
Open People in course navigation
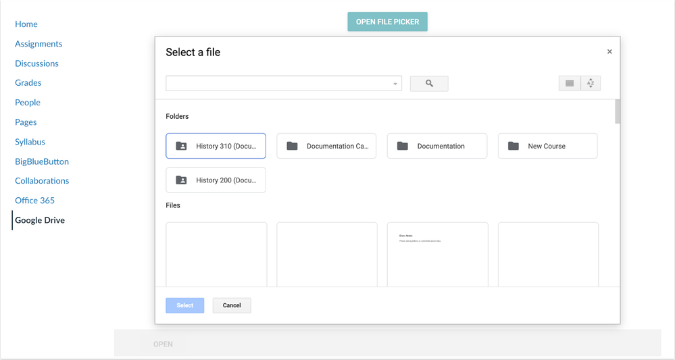[x=28, y=103]
